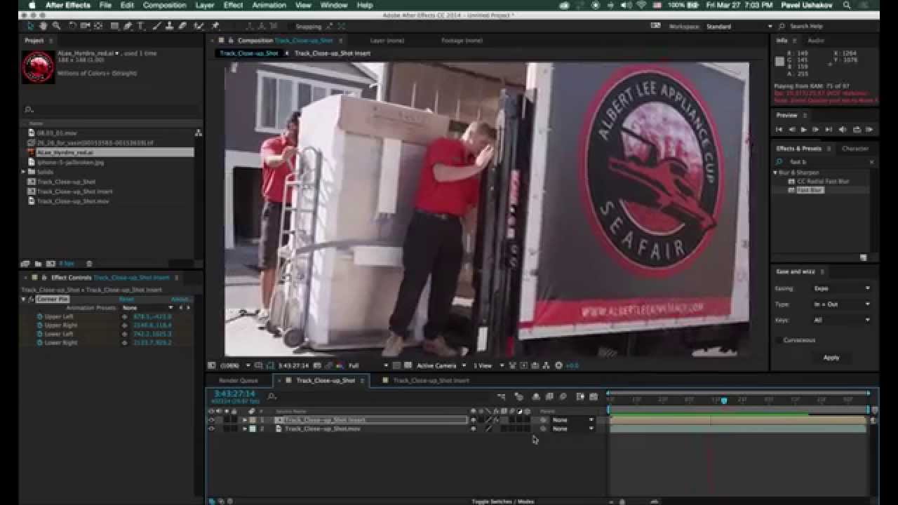
Task: Click the timeline current time indicator
Action: pos(724,400)
